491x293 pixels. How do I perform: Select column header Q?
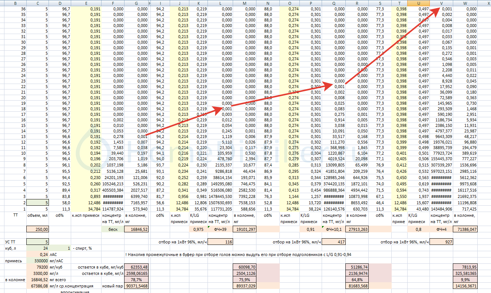(334, 3)
